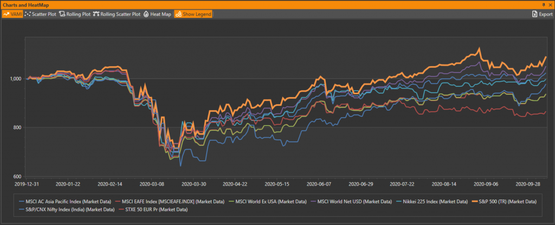
Task: Export the chart data to Excel
Action: (542, 14)
